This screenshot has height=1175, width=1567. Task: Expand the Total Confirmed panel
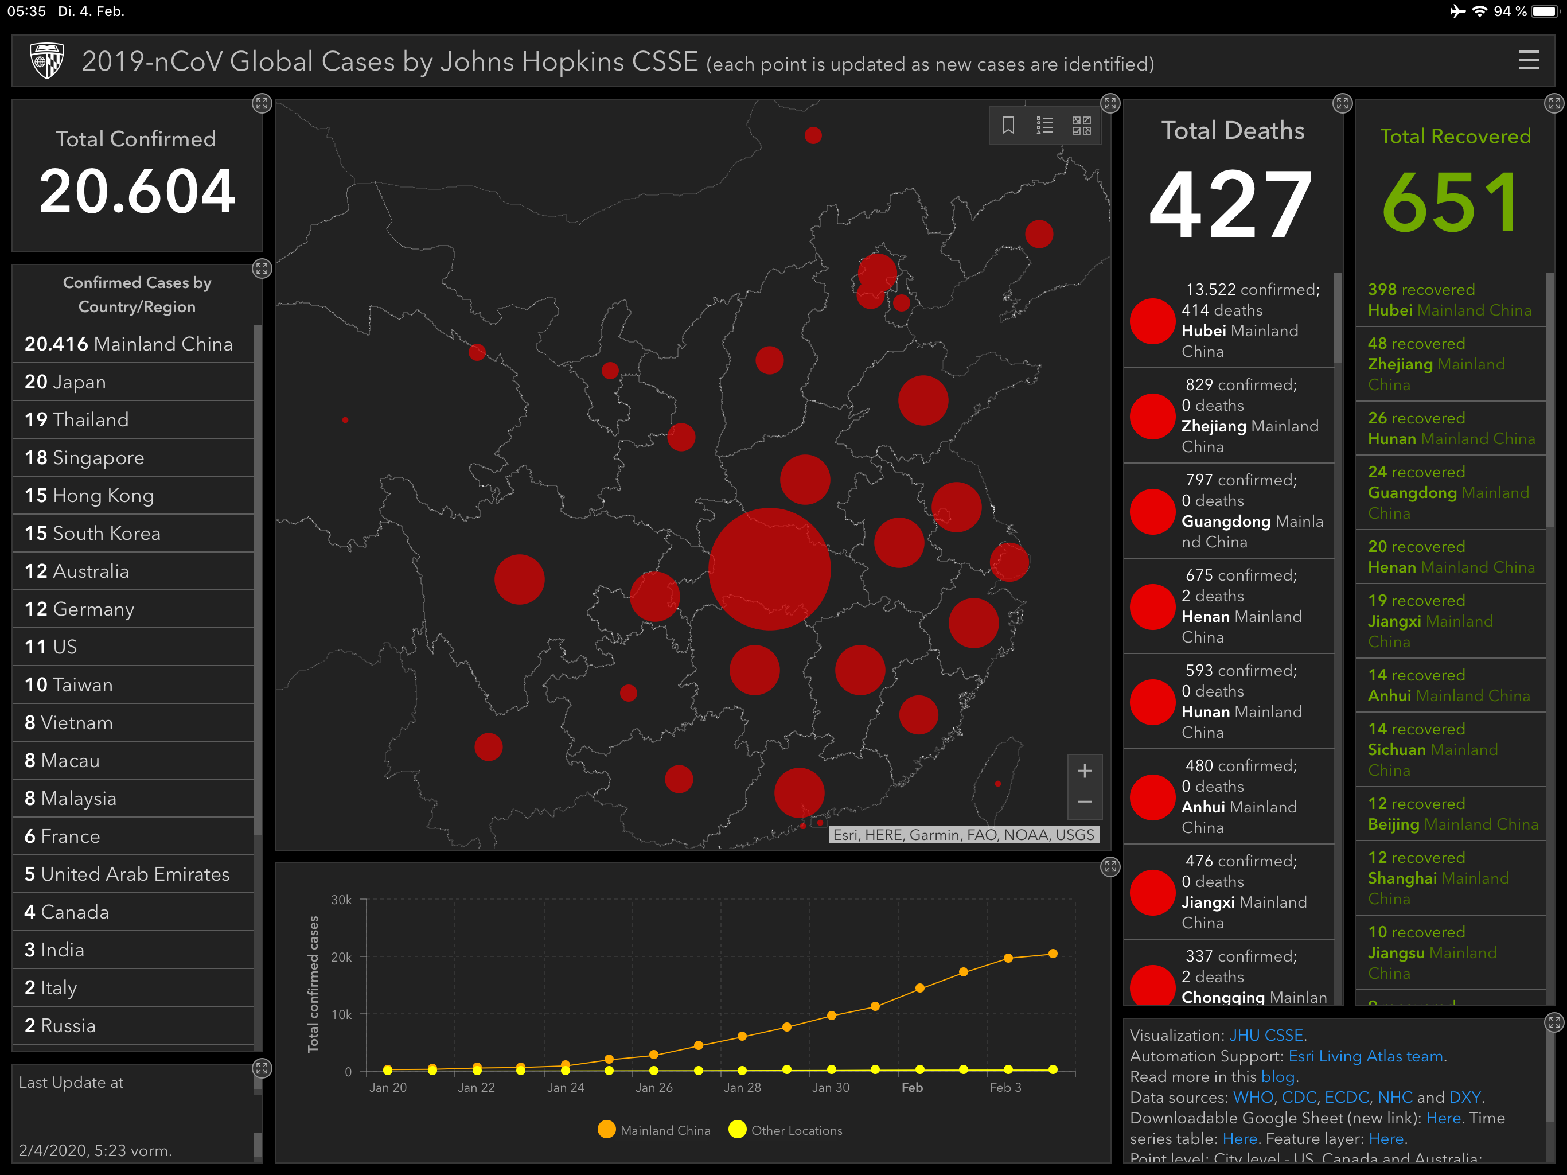(x=262, y=103)
